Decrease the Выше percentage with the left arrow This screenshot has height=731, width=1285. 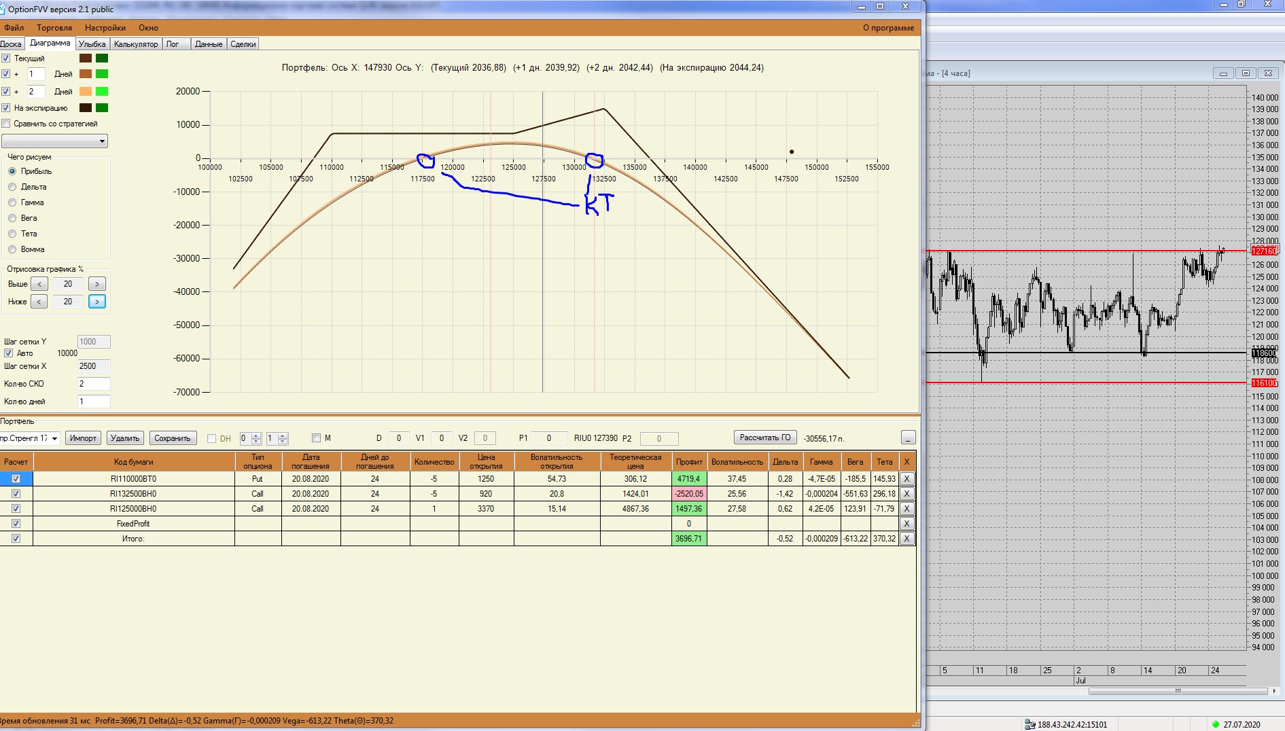[x=39, y=284]
